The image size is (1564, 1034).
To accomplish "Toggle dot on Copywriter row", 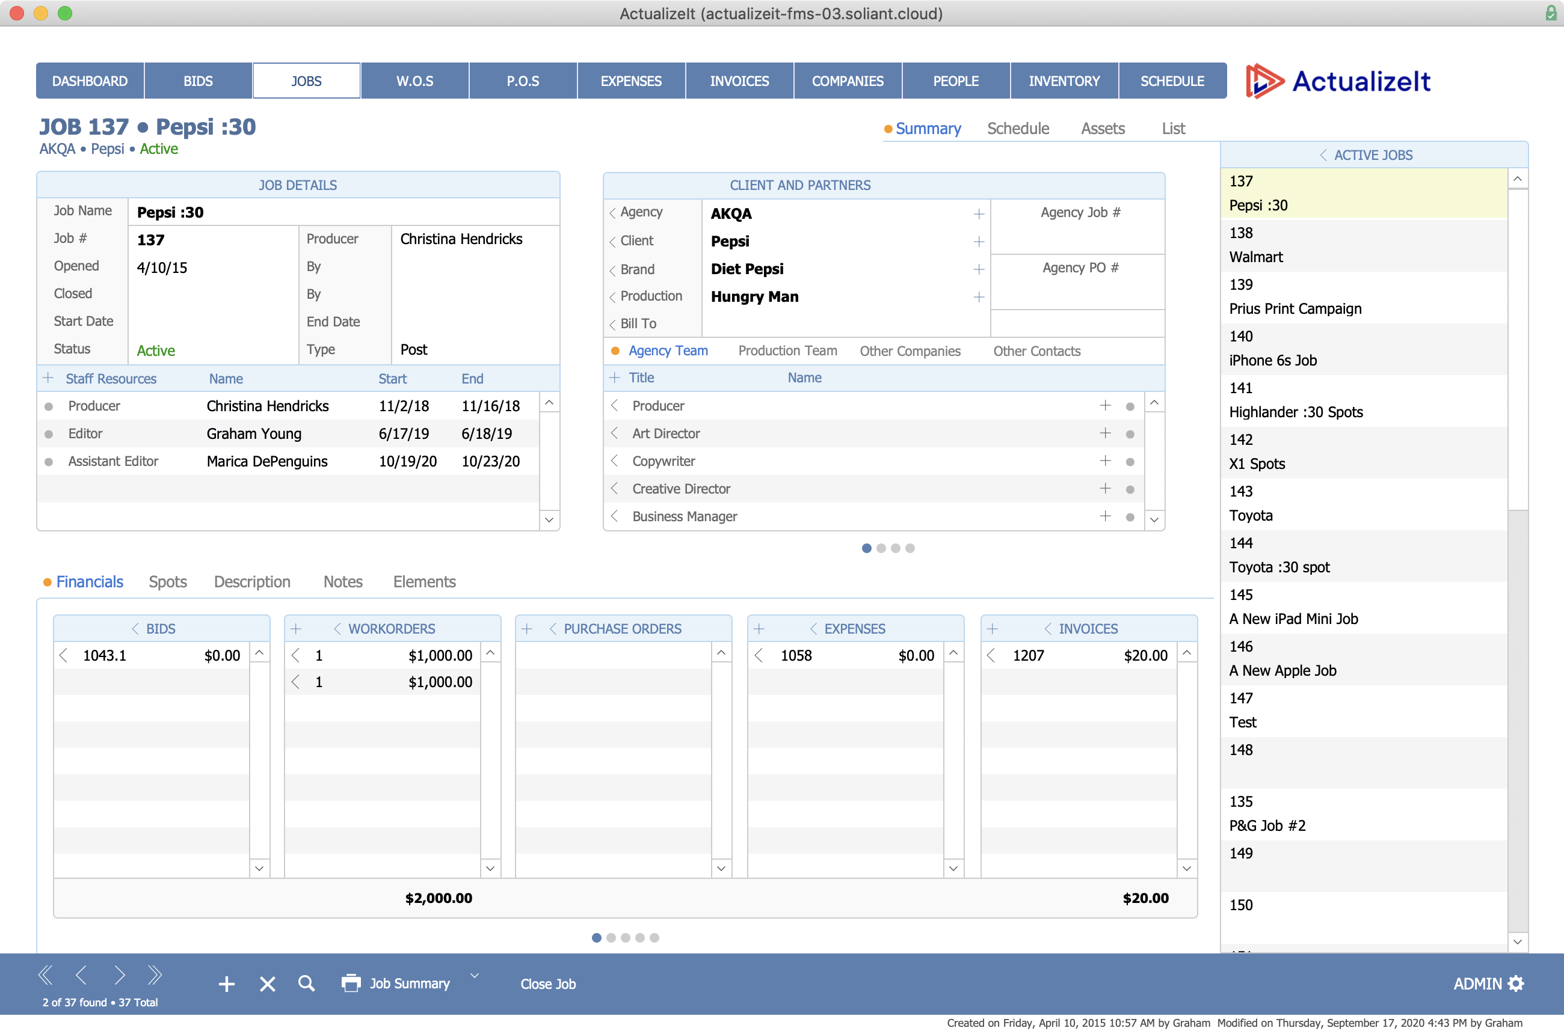I will [1130, 462].
